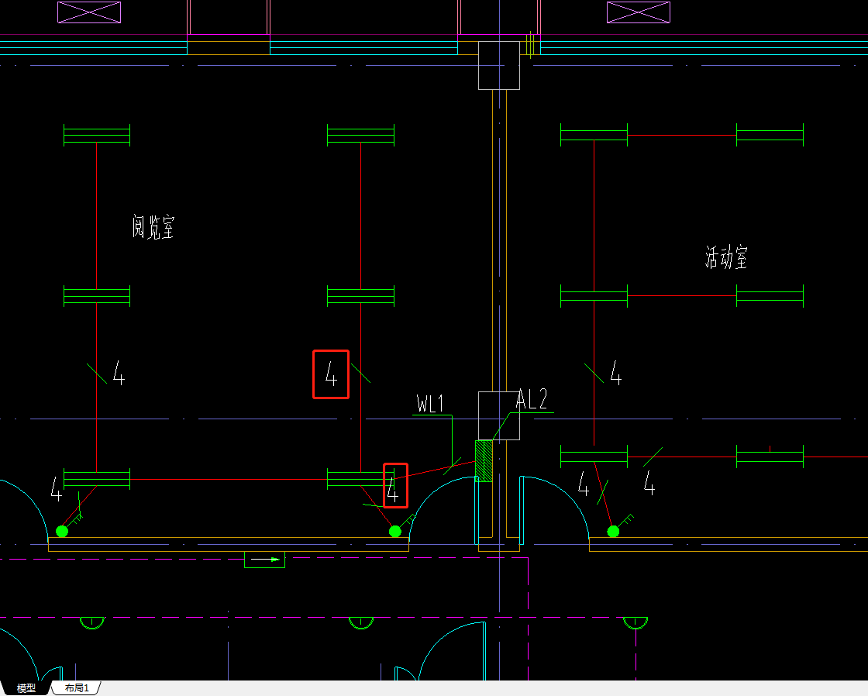
Task: Select the green hatched distribution box symbol
Action: (x=484, y=460)
